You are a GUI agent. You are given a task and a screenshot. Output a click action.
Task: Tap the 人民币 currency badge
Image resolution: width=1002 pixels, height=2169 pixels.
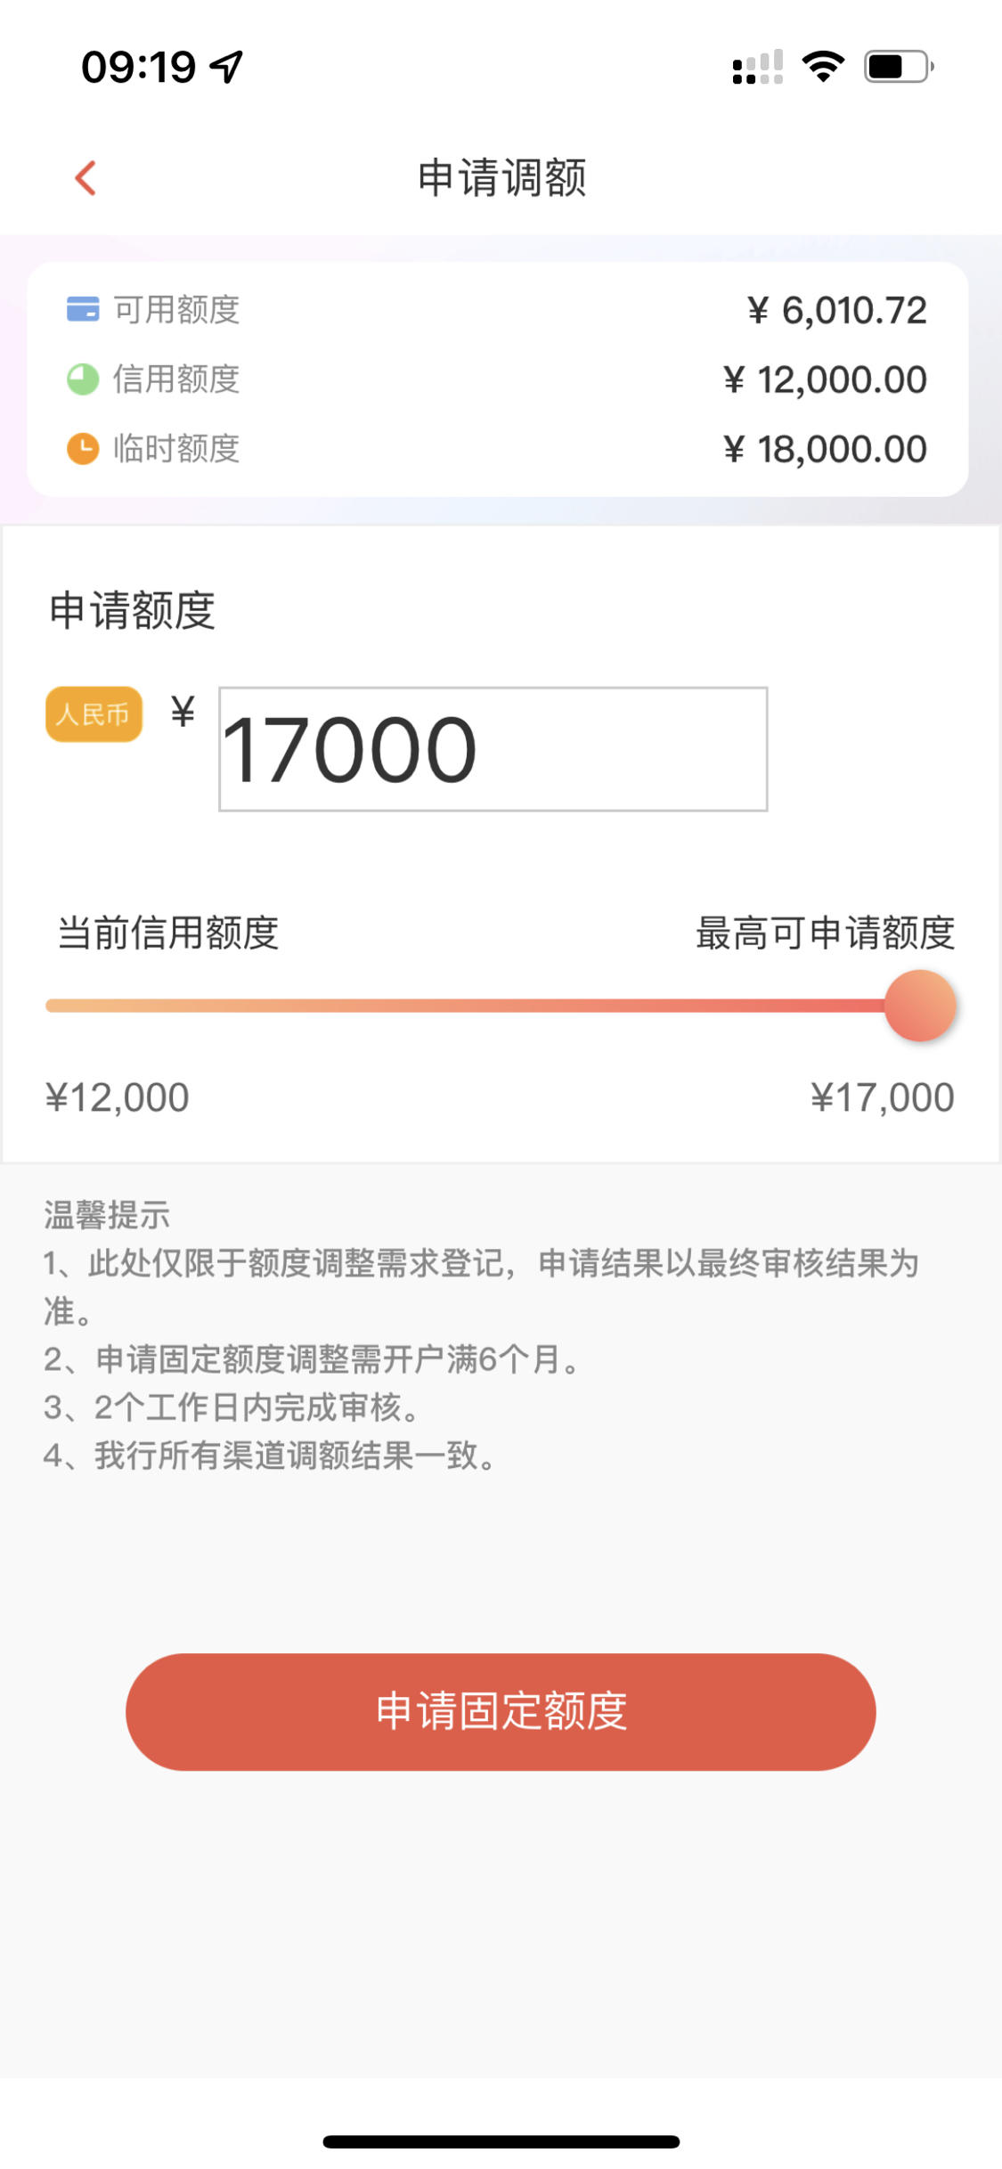(94, 713)
